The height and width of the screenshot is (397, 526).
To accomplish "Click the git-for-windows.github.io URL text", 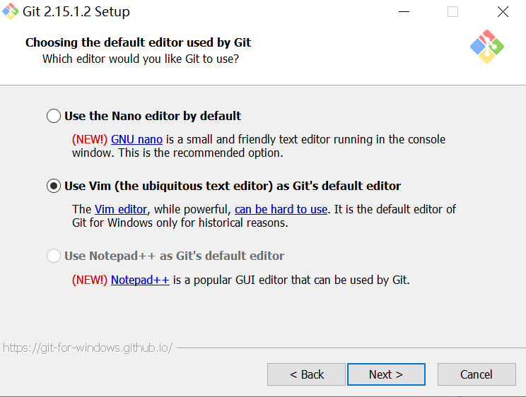I will tap(88, 348).
